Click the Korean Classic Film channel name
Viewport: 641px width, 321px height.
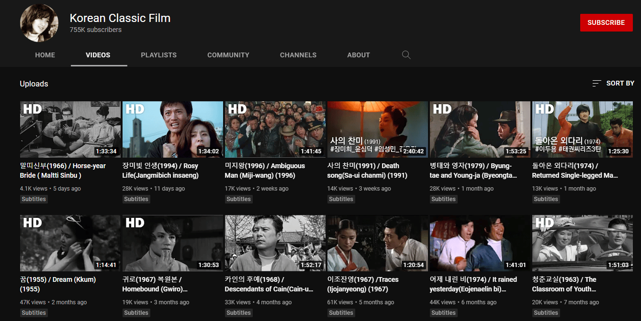[x=120, y=18]
